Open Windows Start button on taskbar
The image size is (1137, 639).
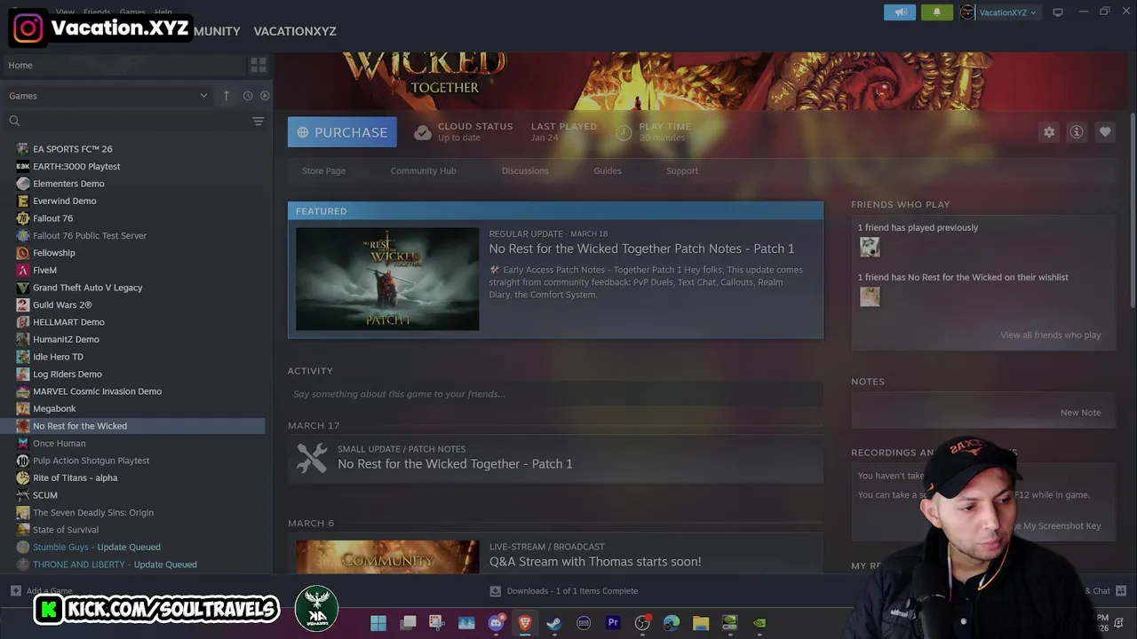tap(378, 623)
